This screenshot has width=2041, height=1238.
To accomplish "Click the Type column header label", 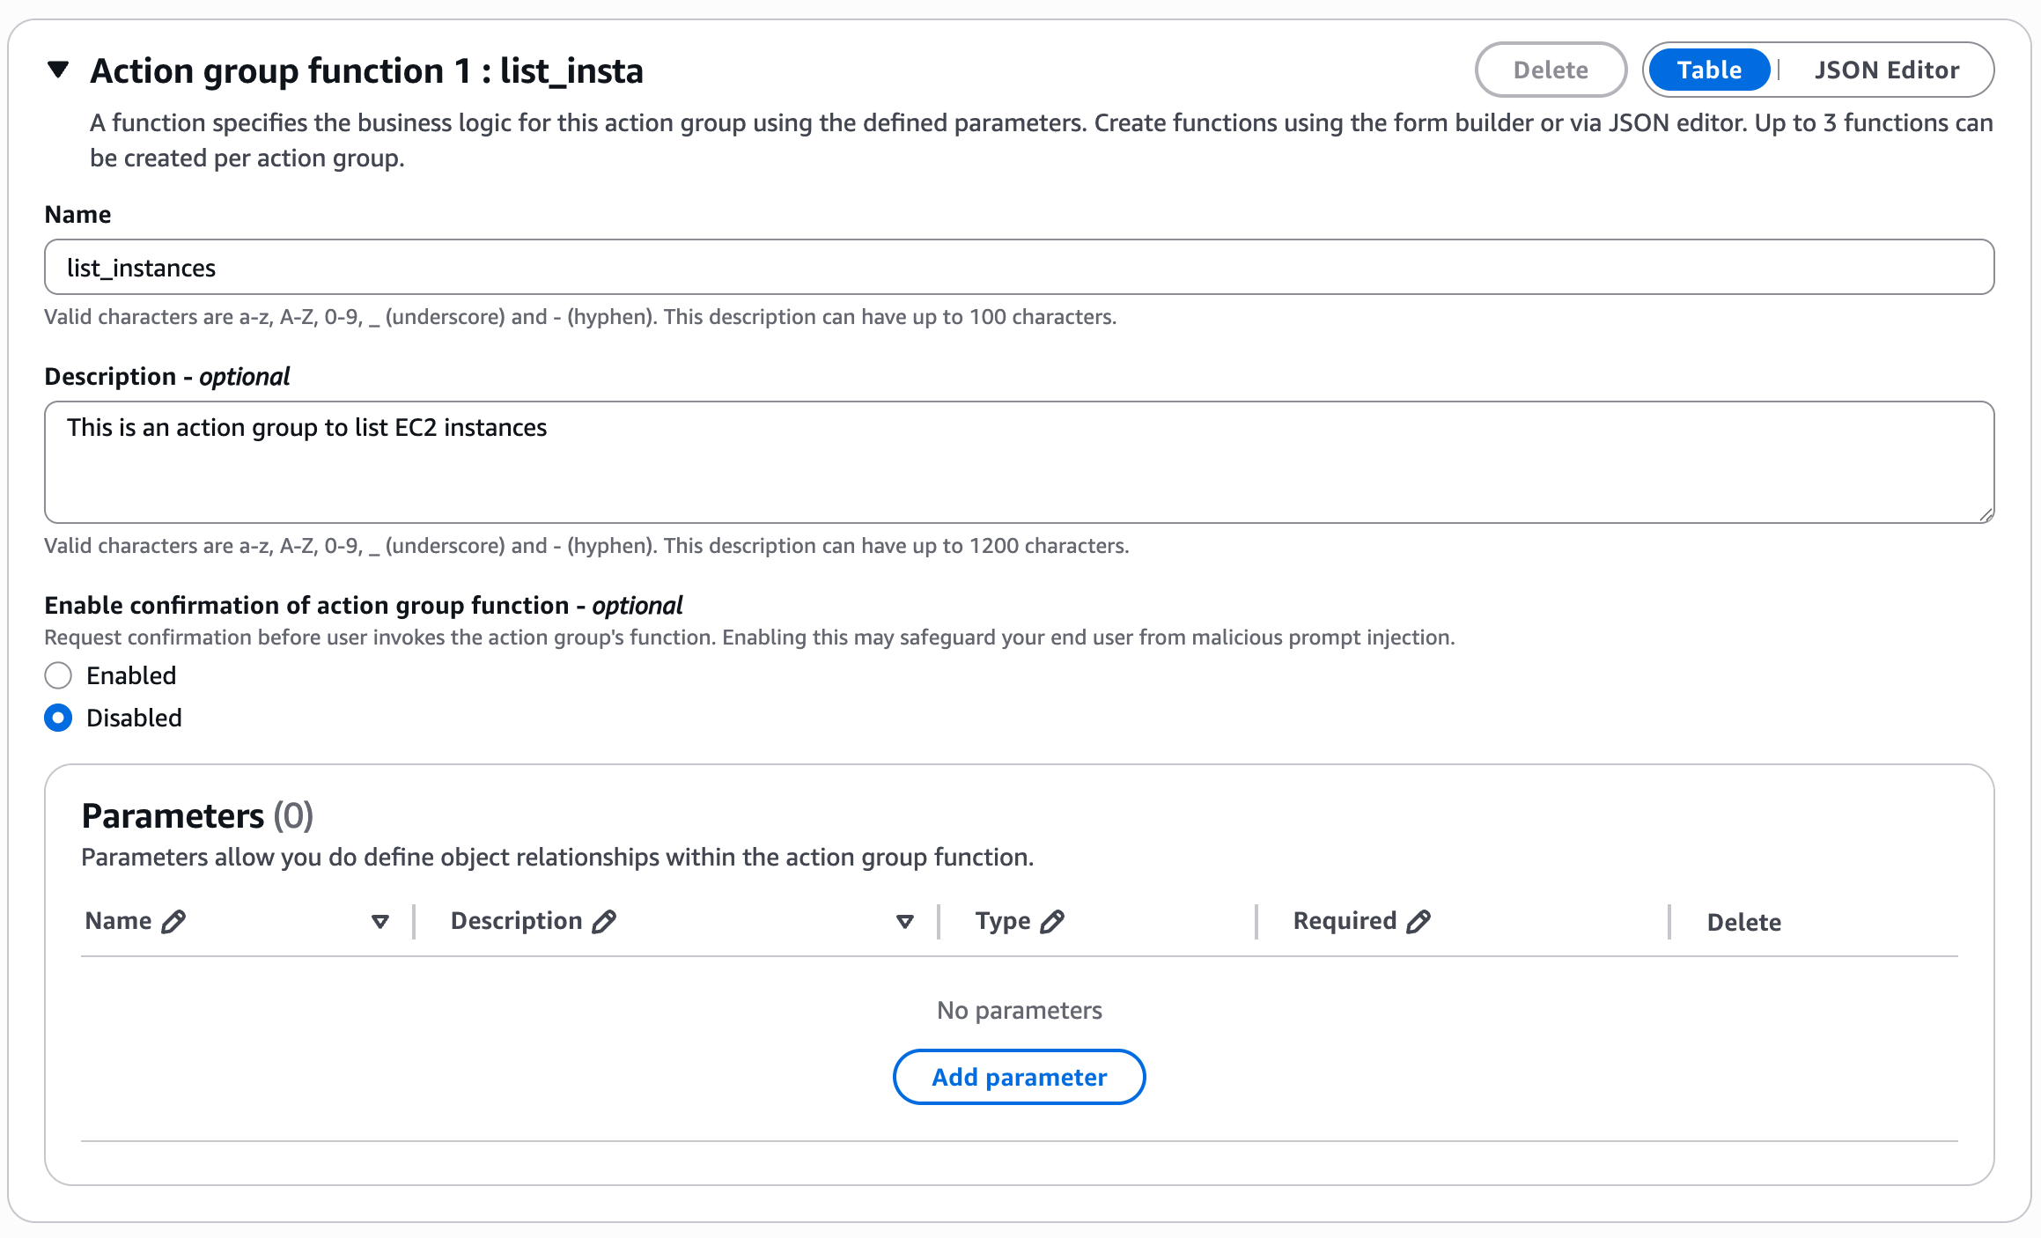I will point(1002,921).
